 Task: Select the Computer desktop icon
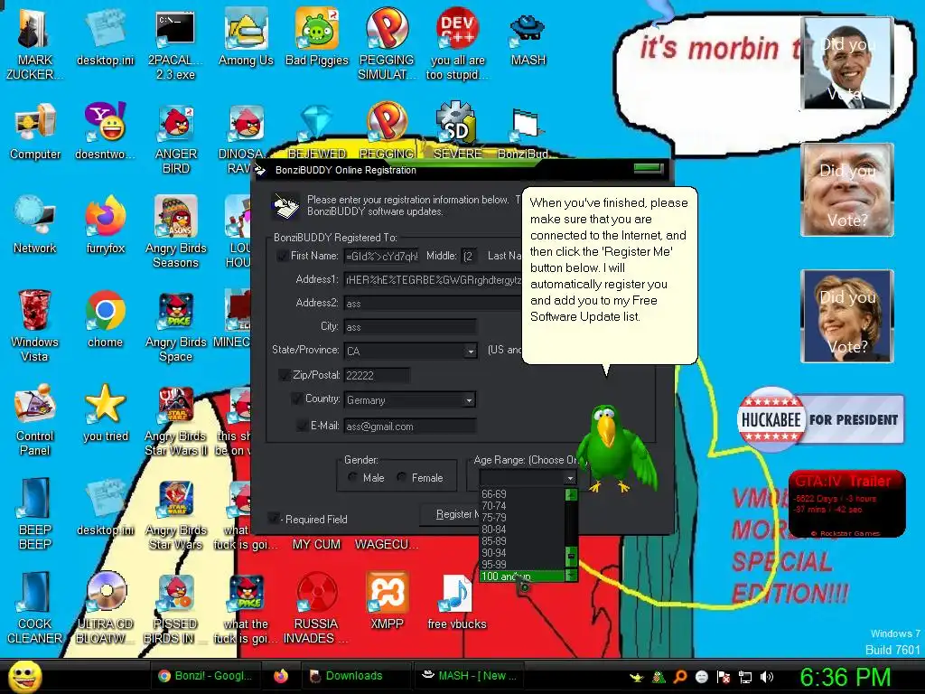click(35, 131)
